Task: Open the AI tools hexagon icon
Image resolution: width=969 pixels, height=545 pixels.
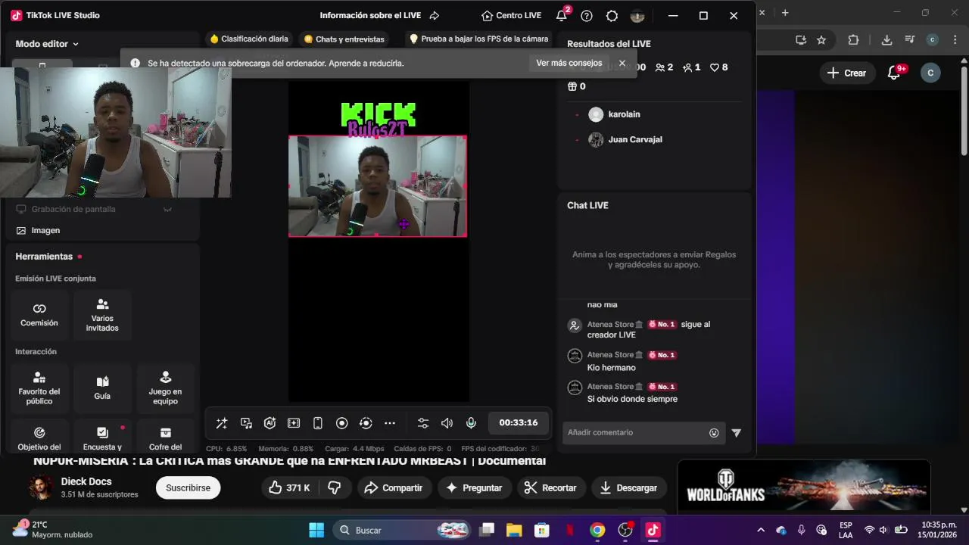Action: [270, 423]
